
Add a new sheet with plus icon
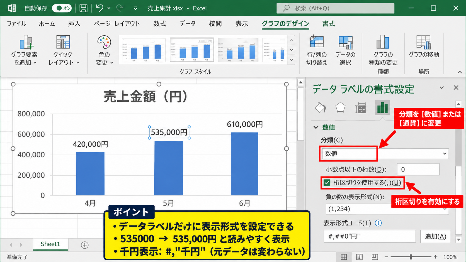coord(85,245)
